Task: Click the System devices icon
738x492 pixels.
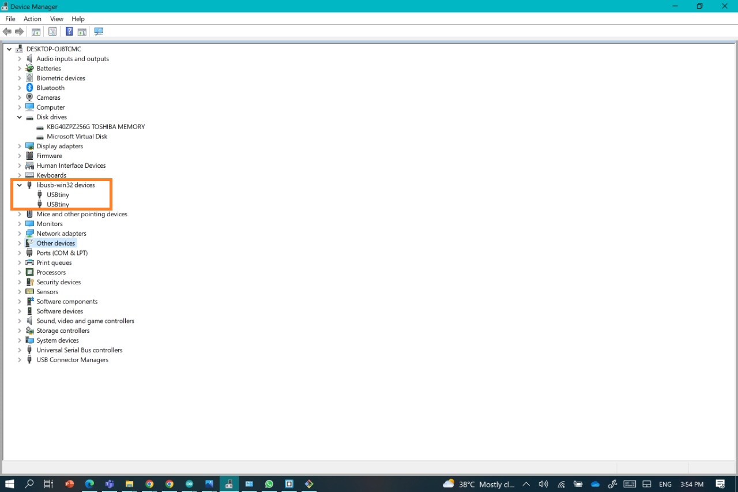Action: click(x=29, y=340)
